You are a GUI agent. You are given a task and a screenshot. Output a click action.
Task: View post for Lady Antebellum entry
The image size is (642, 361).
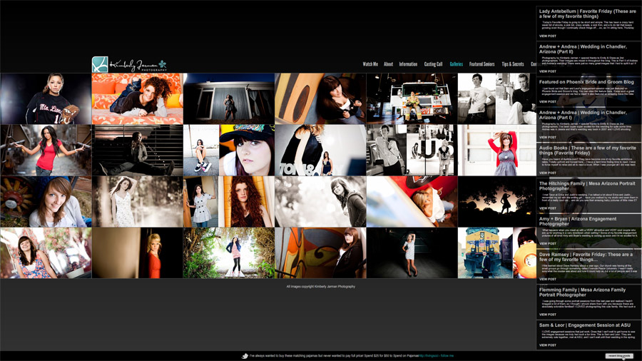coord(547,36)
